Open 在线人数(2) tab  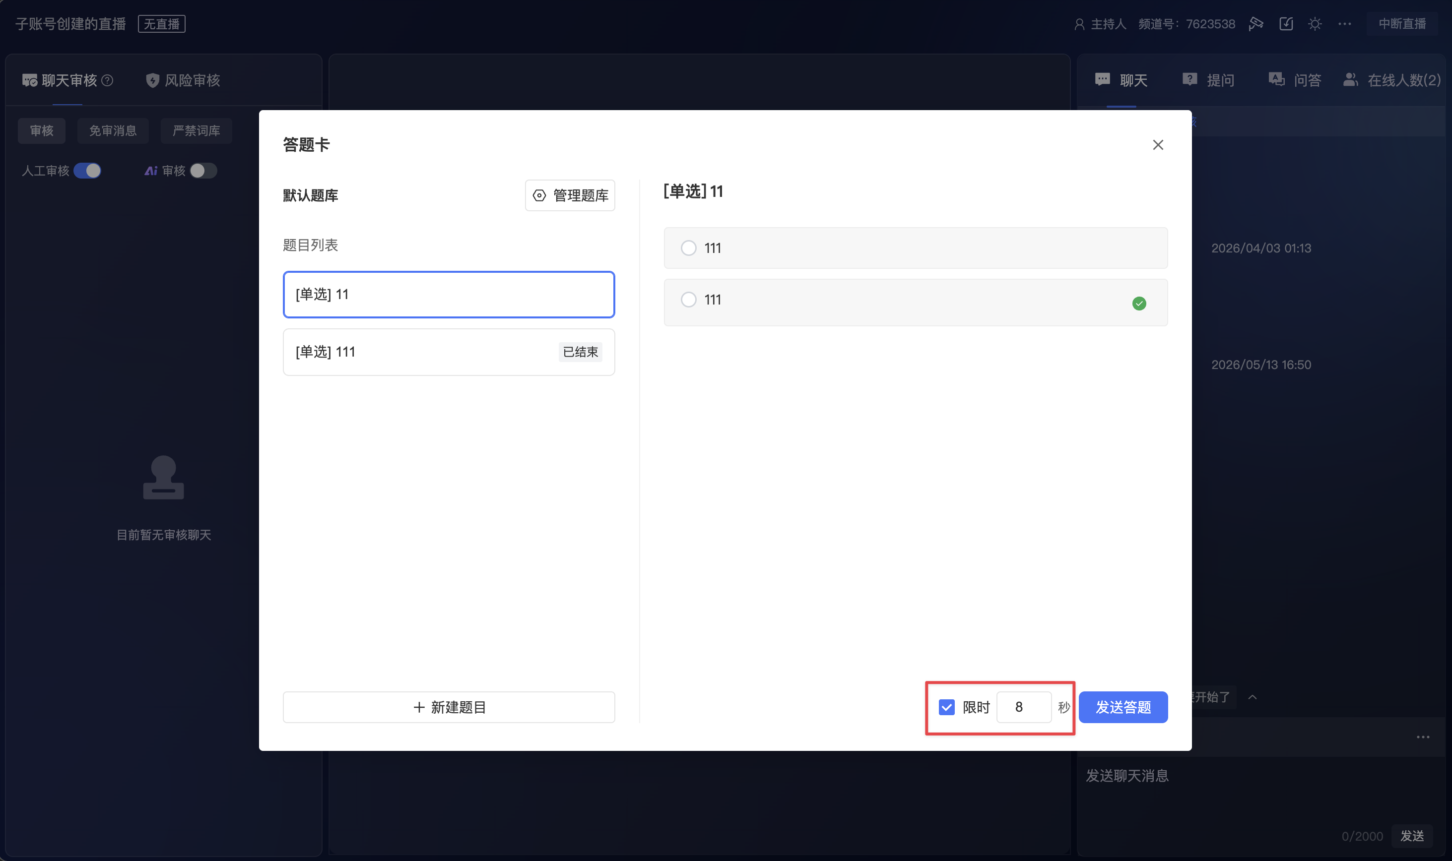(x=1391, y=81)
